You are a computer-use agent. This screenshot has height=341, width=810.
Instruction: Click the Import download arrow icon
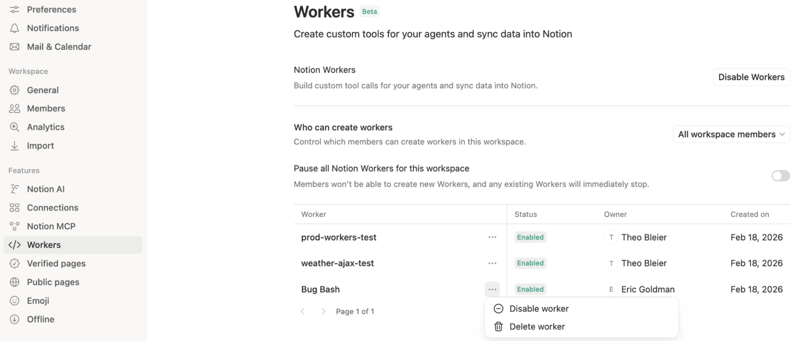[x=14, y=145]
